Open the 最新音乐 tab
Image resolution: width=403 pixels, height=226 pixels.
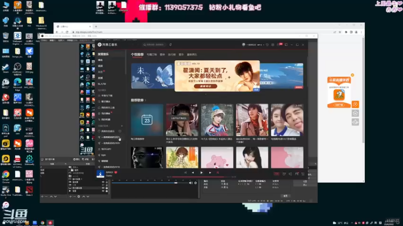[x=192, y=55]
